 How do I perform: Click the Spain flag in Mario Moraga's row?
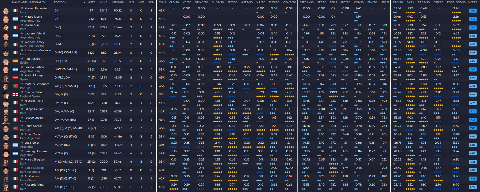15,77
